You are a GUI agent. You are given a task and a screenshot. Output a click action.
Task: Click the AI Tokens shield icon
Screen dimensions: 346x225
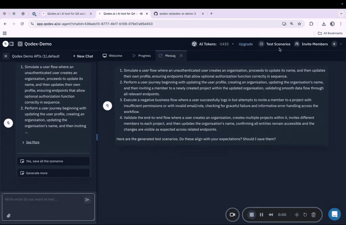(194, 44)
